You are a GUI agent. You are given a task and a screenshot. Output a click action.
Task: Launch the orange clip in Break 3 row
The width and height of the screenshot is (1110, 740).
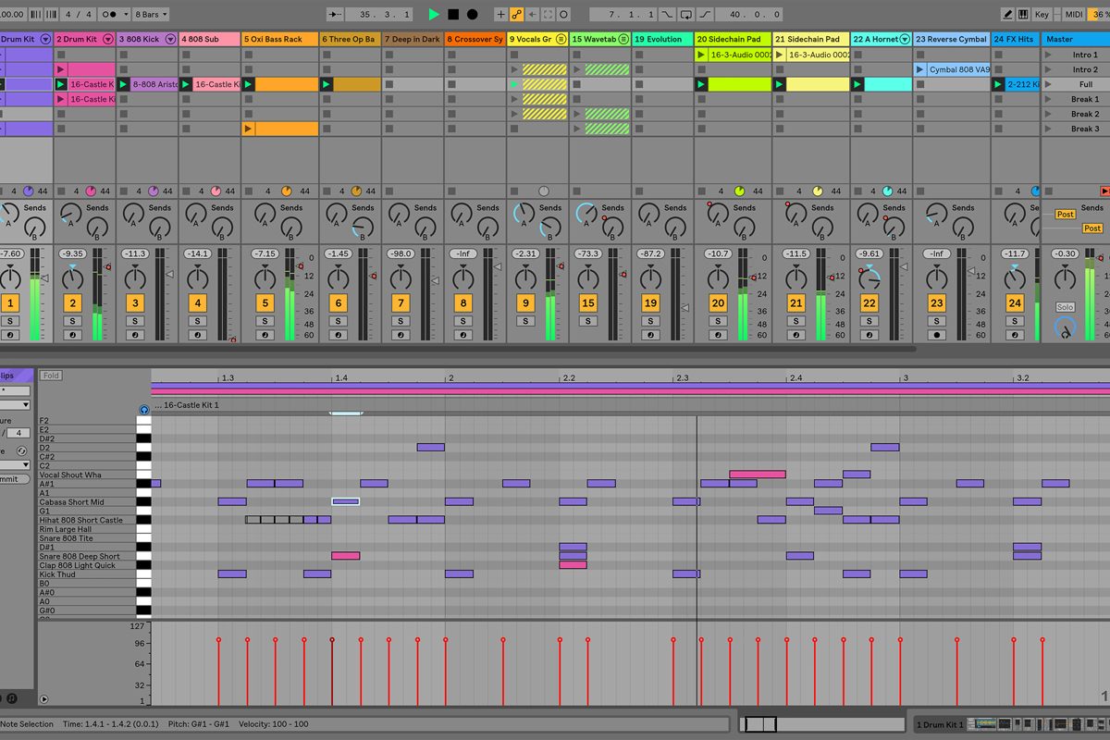(x=248, y=129)
